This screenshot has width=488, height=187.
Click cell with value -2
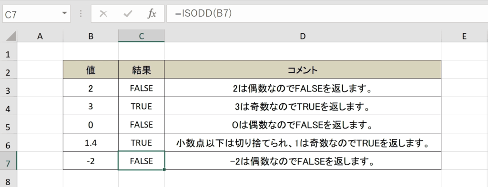click(91, 161)
